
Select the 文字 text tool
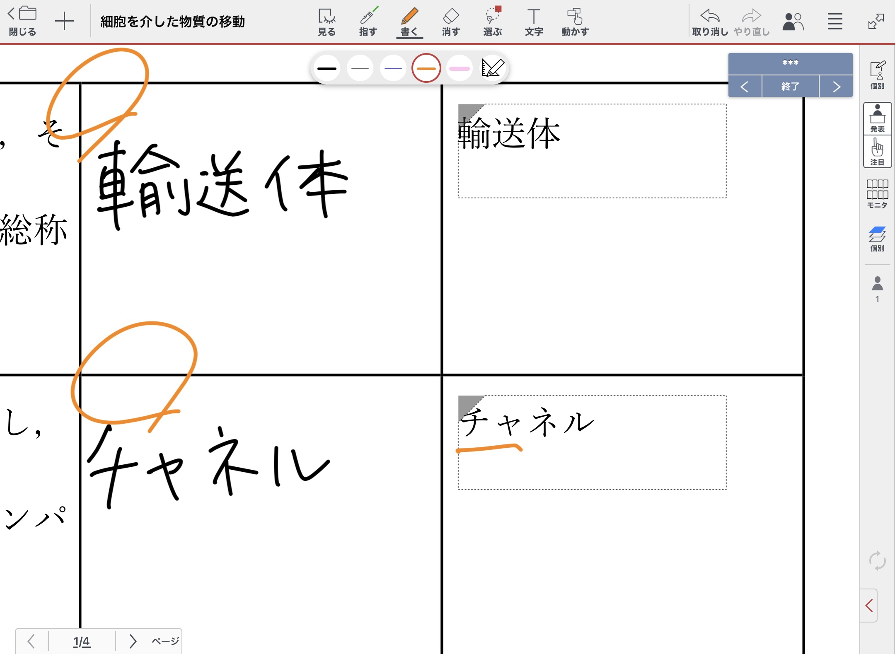pos(534,22)
